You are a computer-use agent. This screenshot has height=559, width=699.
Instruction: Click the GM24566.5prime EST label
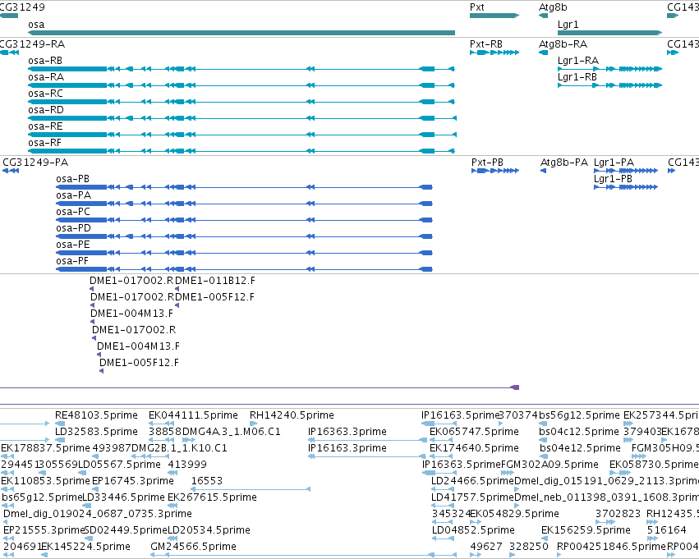194,548
